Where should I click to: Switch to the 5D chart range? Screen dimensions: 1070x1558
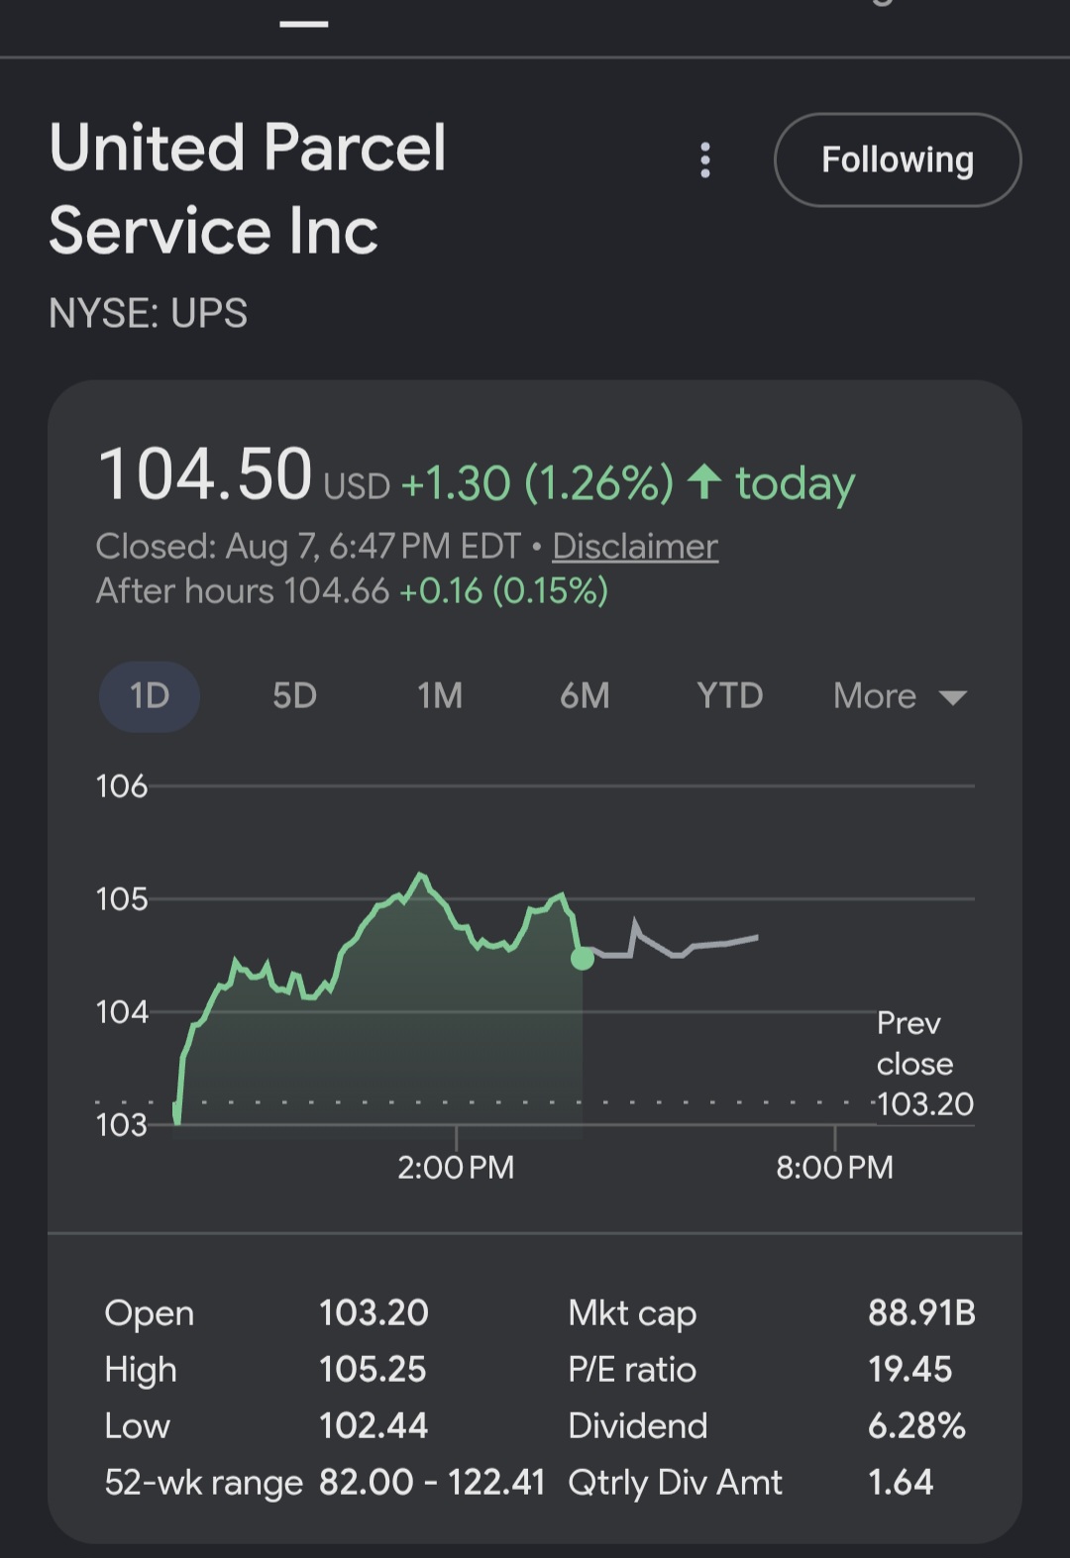click(x=294, y=696)
